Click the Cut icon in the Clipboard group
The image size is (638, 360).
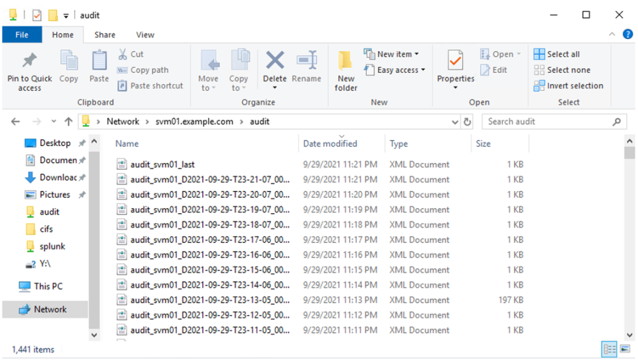tap(133, 53)
